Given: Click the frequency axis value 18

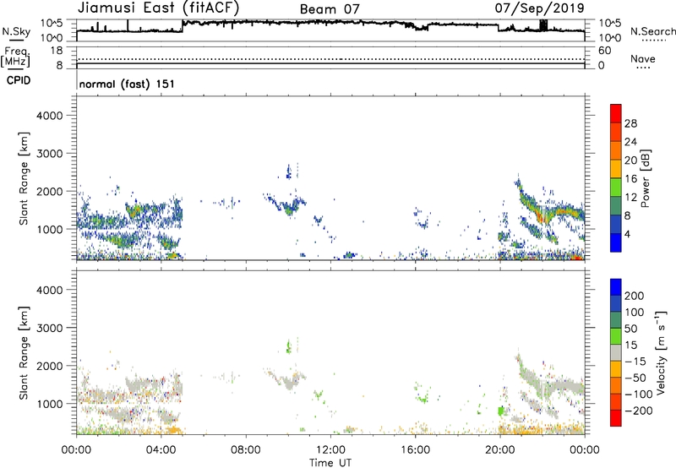Looking at the screenshot, I should [57, 51].
